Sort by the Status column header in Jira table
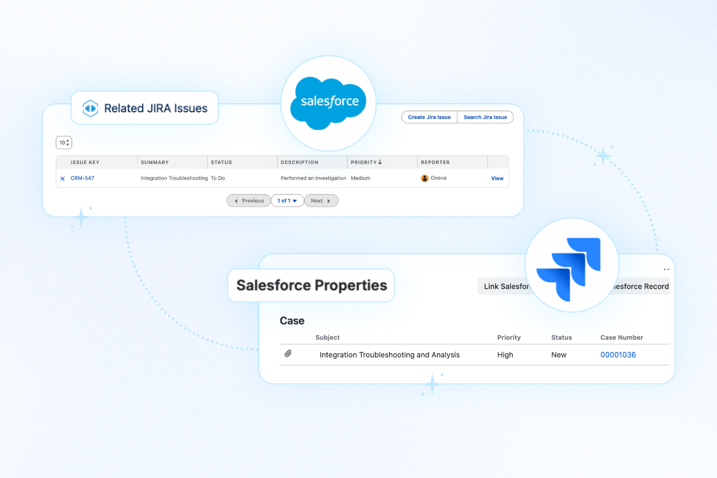The width and height of the screenshot is (717, 478). [x=221, y=163]
